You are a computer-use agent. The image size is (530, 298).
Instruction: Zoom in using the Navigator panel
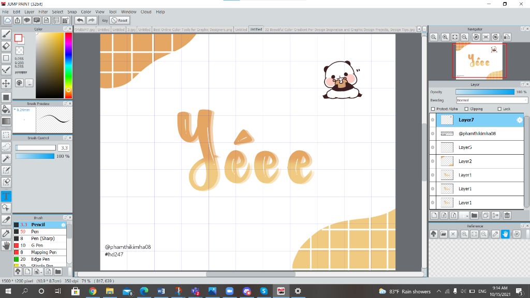coord(445,37)
